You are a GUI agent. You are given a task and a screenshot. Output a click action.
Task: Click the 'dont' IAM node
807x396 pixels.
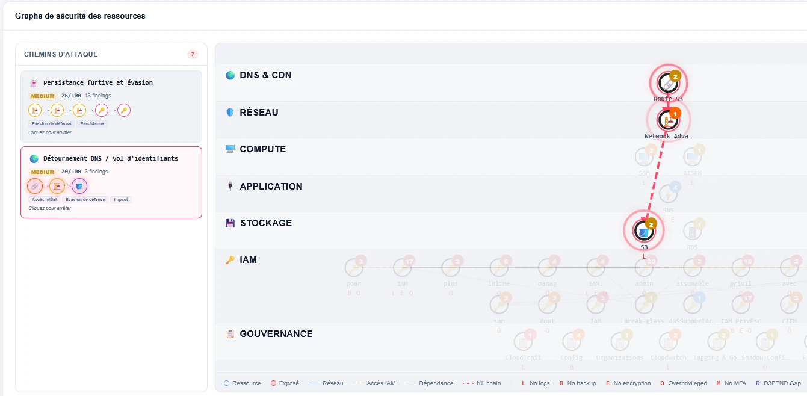coord(547,305)
